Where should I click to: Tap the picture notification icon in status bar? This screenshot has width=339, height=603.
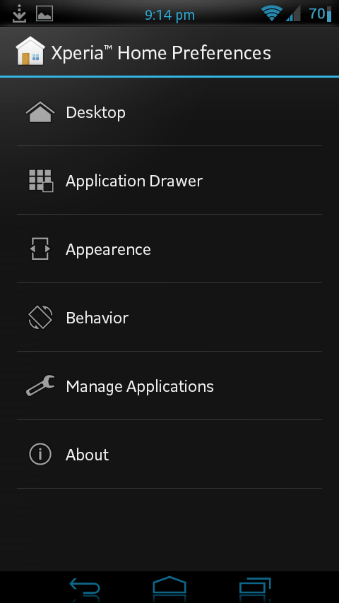pos(44,14)
